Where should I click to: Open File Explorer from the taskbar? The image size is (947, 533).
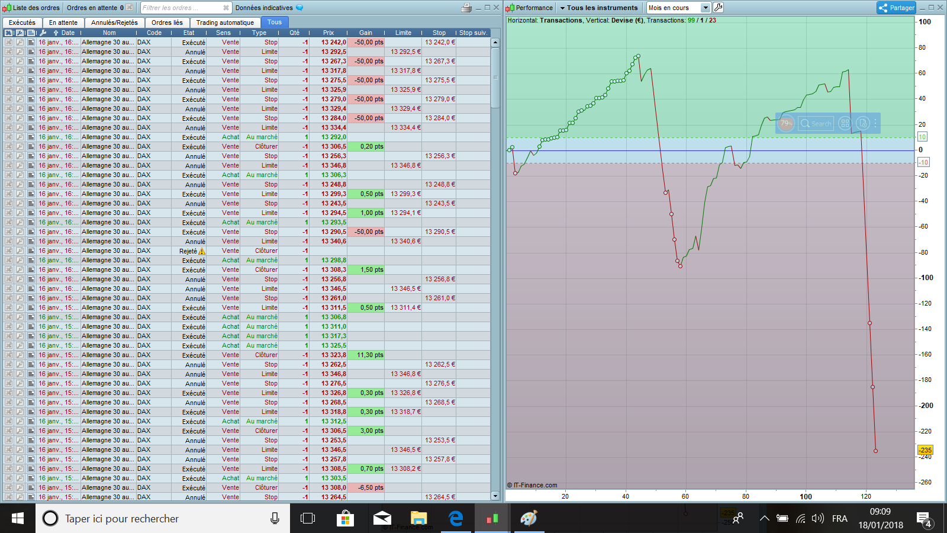pyautogui.click(x=419, y=518)
